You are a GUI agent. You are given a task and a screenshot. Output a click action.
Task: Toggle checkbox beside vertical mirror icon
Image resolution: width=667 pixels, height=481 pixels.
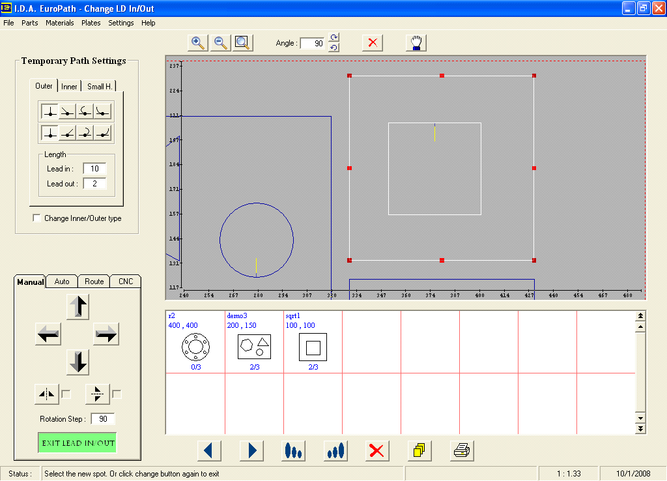click(x=117, y=394)
